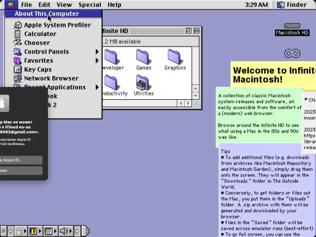Viewport: 316px width, 237px height.
Task: Open Key Caps from the Apple menu
Action: [53, 69]
